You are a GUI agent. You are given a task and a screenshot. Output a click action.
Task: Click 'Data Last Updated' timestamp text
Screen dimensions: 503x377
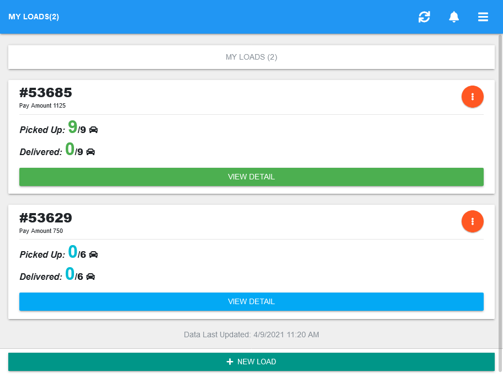pos(251,334)
